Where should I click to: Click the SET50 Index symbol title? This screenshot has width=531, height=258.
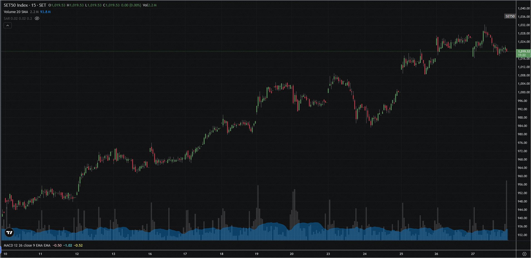point(25,5)
